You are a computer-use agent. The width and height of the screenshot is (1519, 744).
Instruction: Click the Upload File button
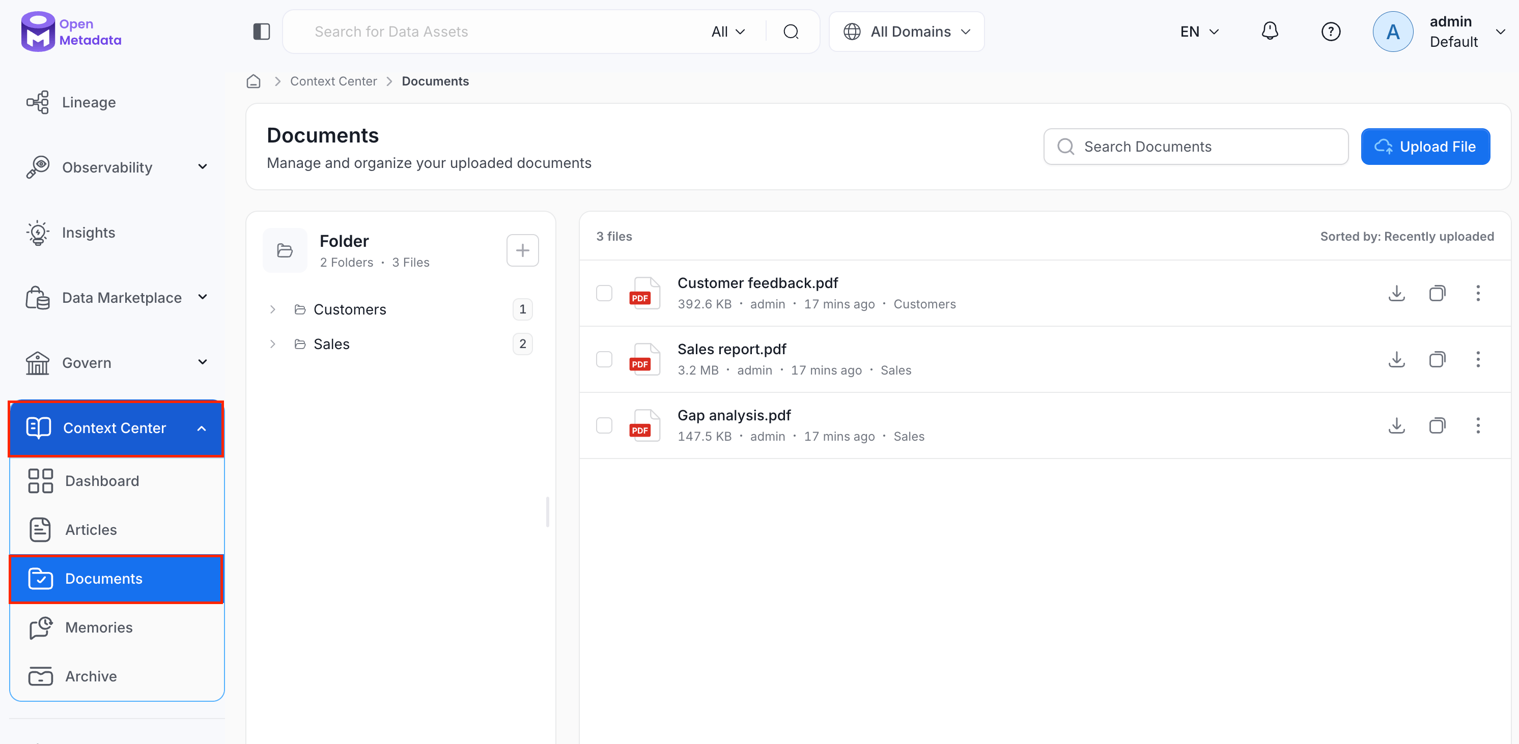[x=1425, y=147]
